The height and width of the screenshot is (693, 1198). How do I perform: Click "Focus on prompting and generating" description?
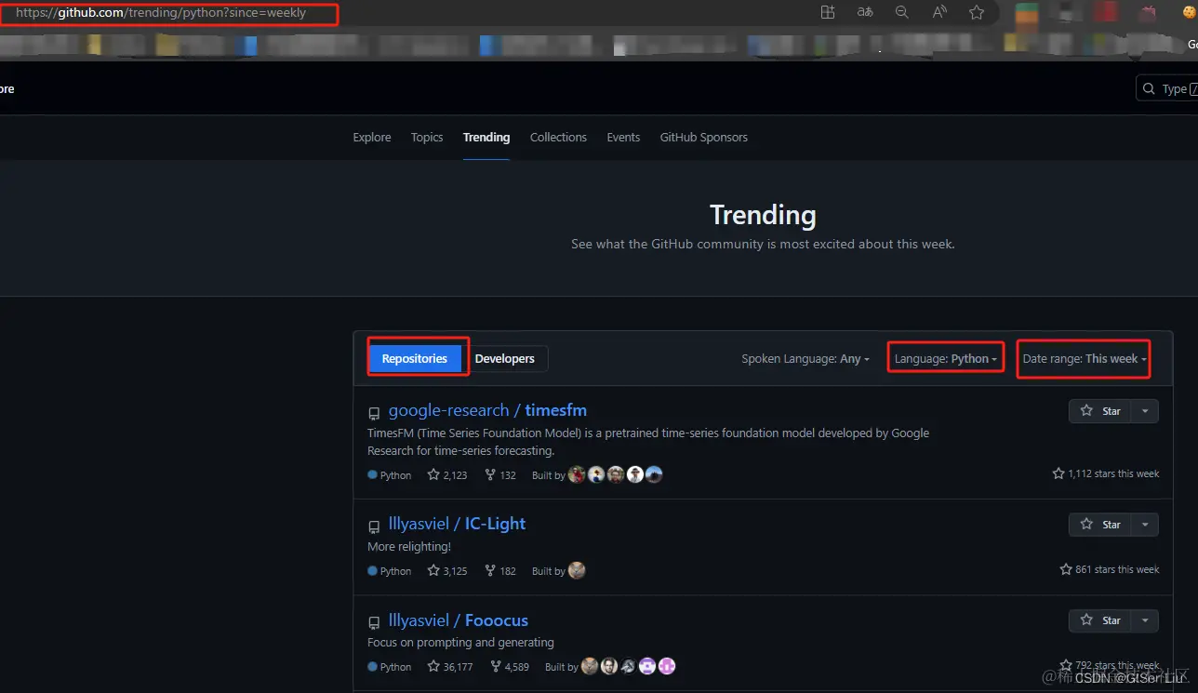[460, 642]
